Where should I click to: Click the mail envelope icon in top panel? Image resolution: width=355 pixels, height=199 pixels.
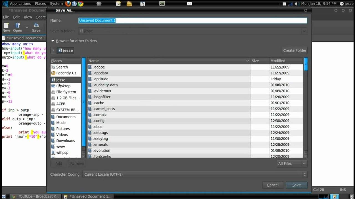click(189, 4)
